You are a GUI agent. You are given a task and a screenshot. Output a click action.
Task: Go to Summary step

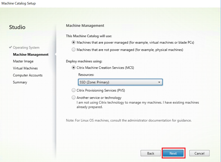(x=20, y=82)
